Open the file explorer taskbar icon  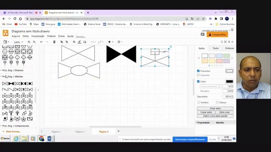pos(24,138)
